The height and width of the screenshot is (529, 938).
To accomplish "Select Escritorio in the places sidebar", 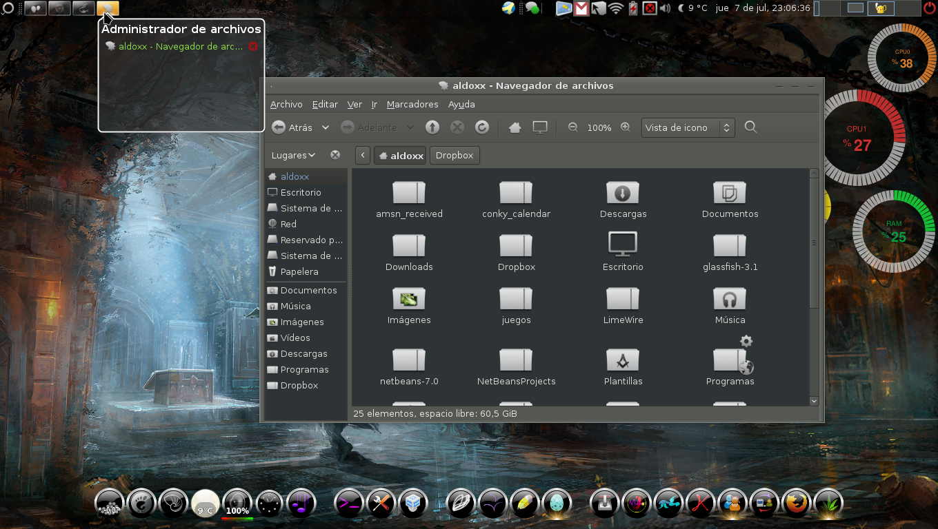I will pos(306,192).
